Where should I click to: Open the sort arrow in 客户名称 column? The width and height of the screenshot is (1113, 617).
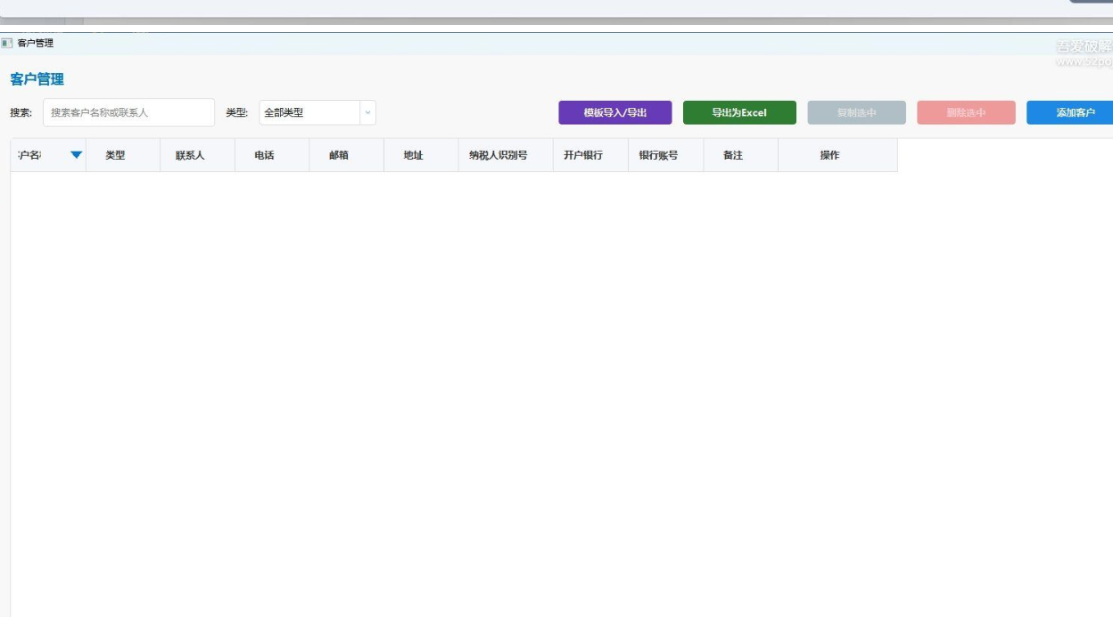76,155
